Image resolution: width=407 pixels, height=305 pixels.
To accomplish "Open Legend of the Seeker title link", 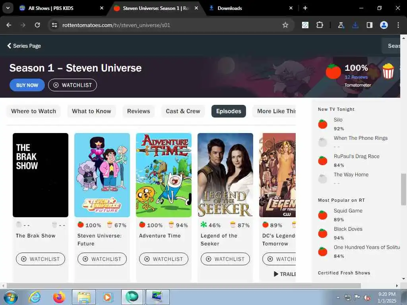I will pyautogui.click(x=219, y=239).
